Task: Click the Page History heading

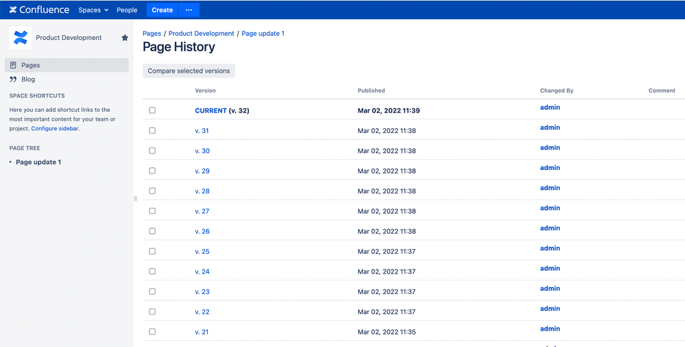Action: (x=179, y=47)
